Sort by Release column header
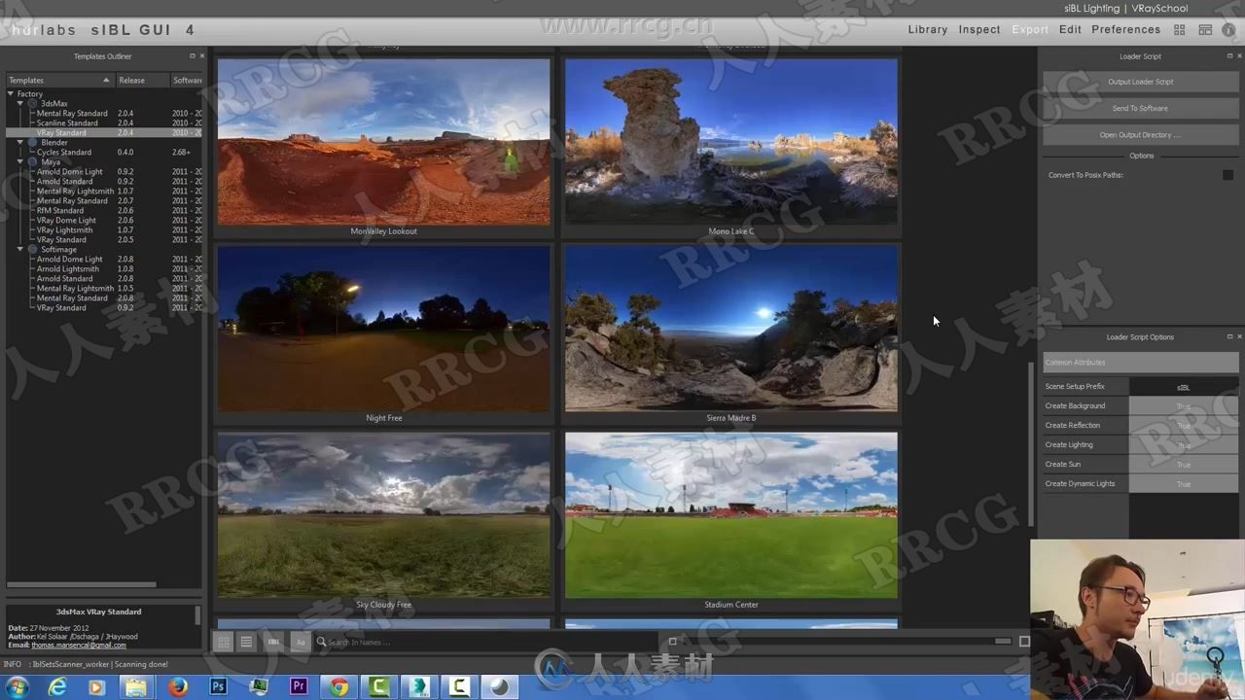The height and width of the screenshot is (700, 1245). [143, 80]
